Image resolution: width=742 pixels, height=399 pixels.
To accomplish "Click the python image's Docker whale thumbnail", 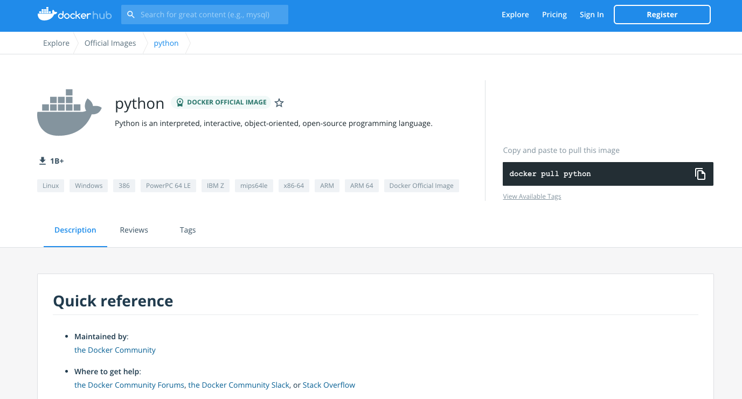I will (x=69, y=112).
